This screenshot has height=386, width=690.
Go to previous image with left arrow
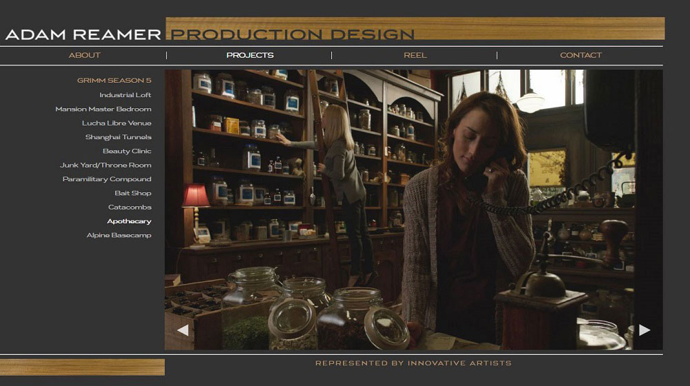coord(183,329)
